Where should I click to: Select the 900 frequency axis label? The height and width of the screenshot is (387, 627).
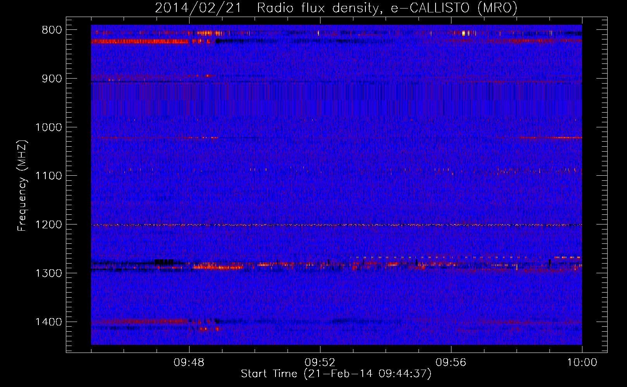52,79
